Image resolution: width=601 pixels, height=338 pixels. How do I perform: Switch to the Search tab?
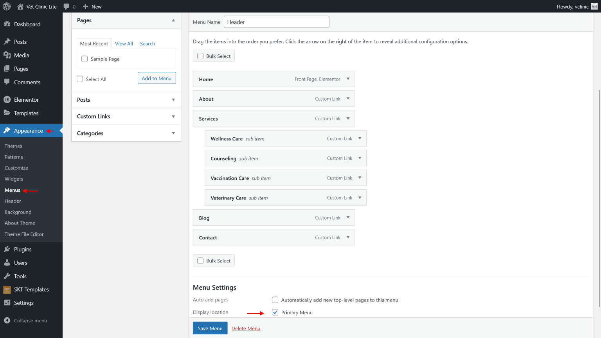(x=148, y=43)
